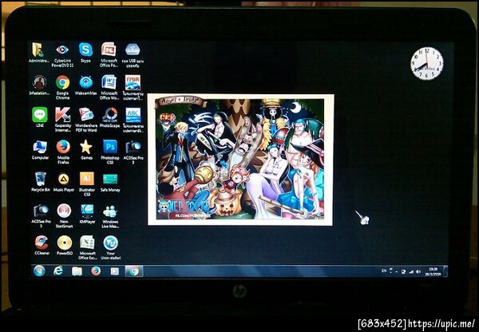
Task: Open Microsoft Office Excel desktop shortcut
Action: tap(87, 247)
